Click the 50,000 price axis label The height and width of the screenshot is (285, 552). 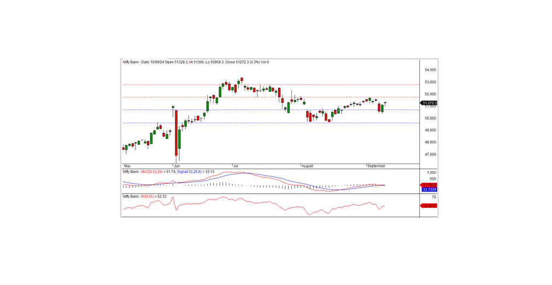coord(430,118)
